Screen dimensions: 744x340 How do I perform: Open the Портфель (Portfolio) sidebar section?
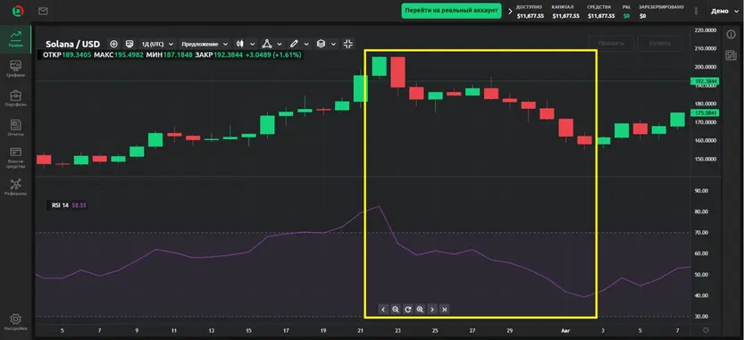[16, 98]
